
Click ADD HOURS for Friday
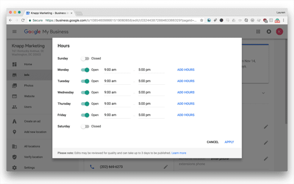pos(186,115)
